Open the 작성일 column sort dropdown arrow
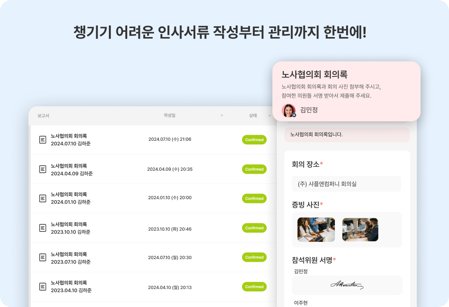Screen dimensions: 449x307 click(x=222, y=116)
